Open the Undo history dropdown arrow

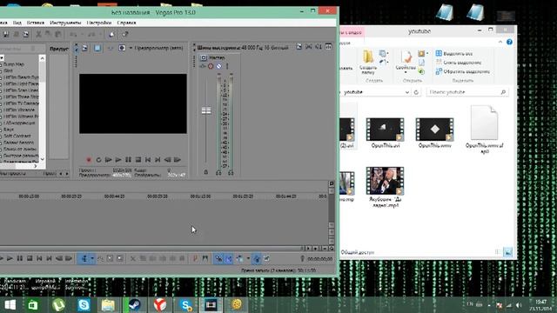(82, 35)
